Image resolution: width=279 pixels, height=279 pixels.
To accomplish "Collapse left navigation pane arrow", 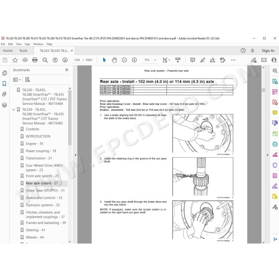I will pos(75,155).
